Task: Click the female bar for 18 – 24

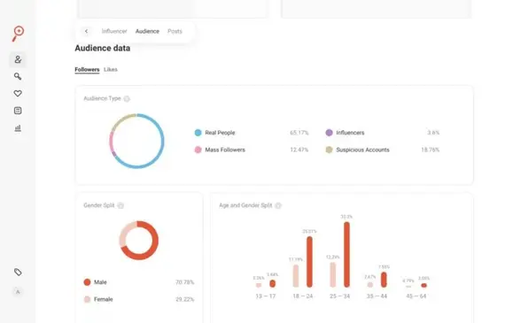Action: [x=296, y=276]
